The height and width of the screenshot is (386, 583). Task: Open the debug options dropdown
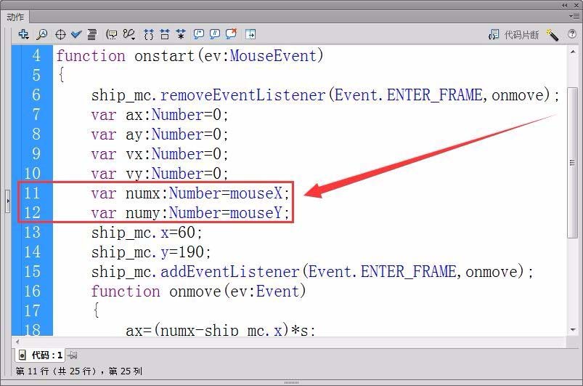click(x=129, y=35)
